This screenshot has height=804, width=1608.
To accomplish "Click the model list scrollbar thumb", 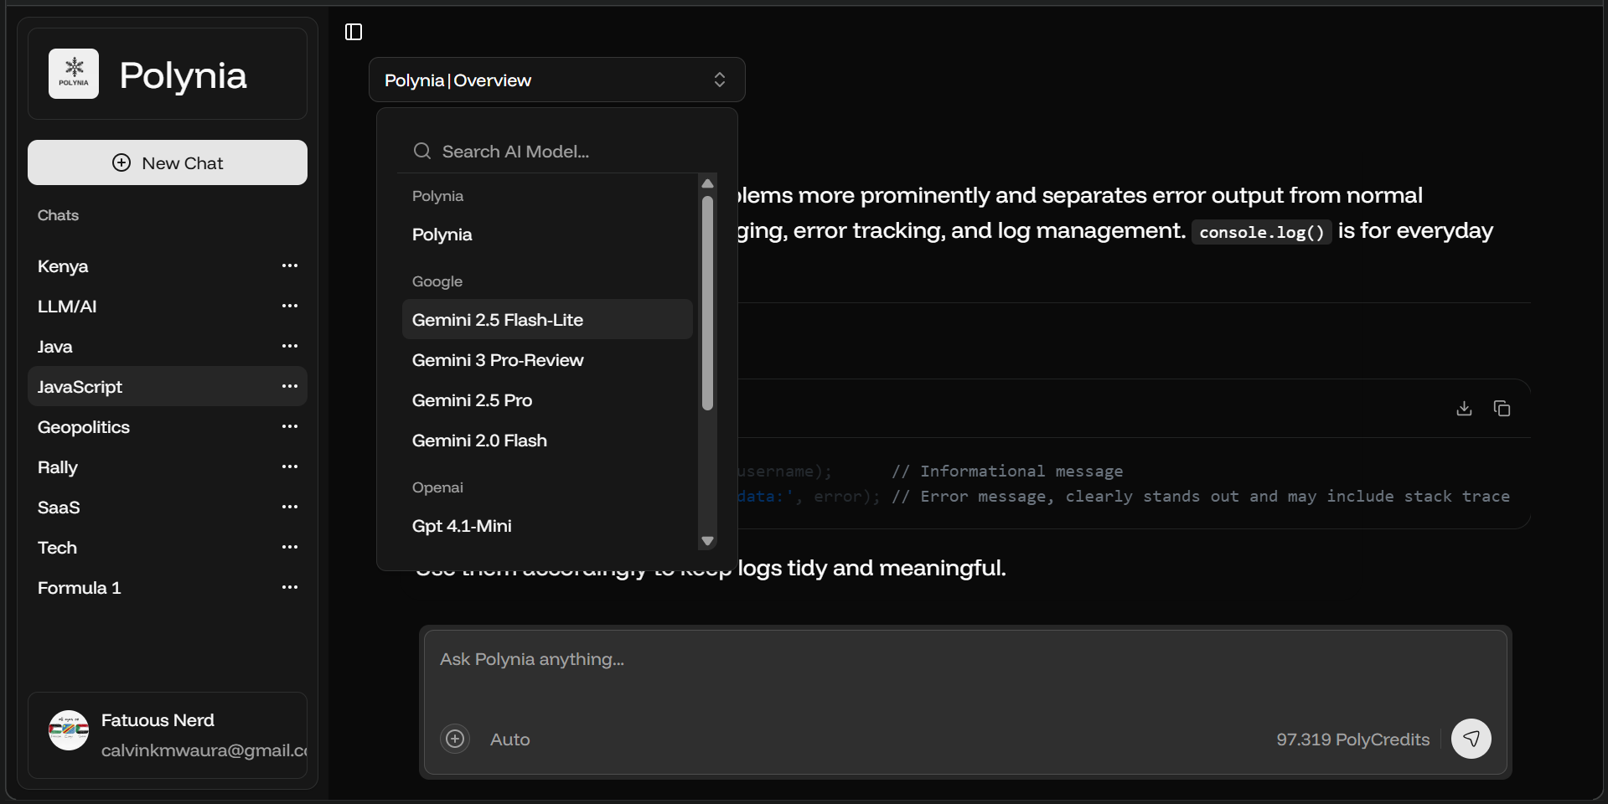I will coord(707,303).
